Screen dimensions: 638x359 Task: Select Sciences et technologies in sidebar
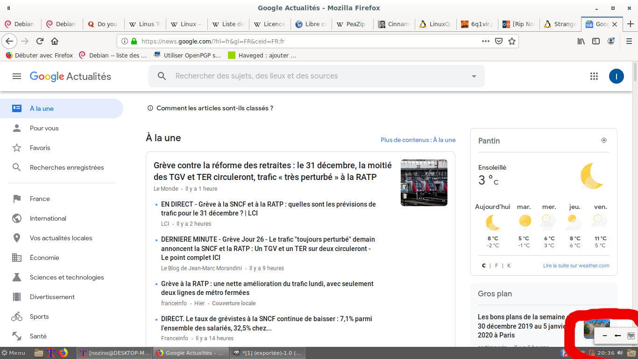pyautogui.click(x=67, y=277)
